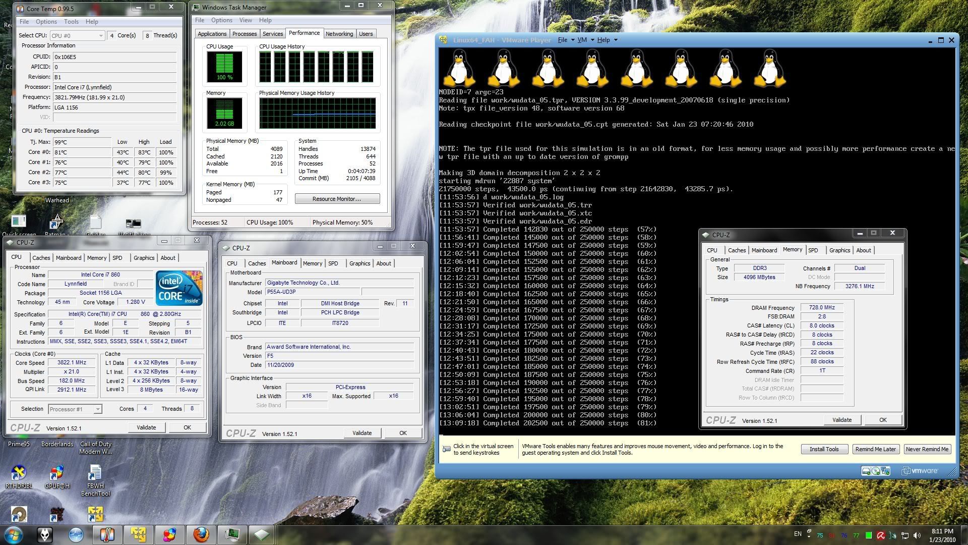Screen dimensions: 968x545
Task: Open VMware Player VM menu dropdown
Action: (x=585, y=40)
